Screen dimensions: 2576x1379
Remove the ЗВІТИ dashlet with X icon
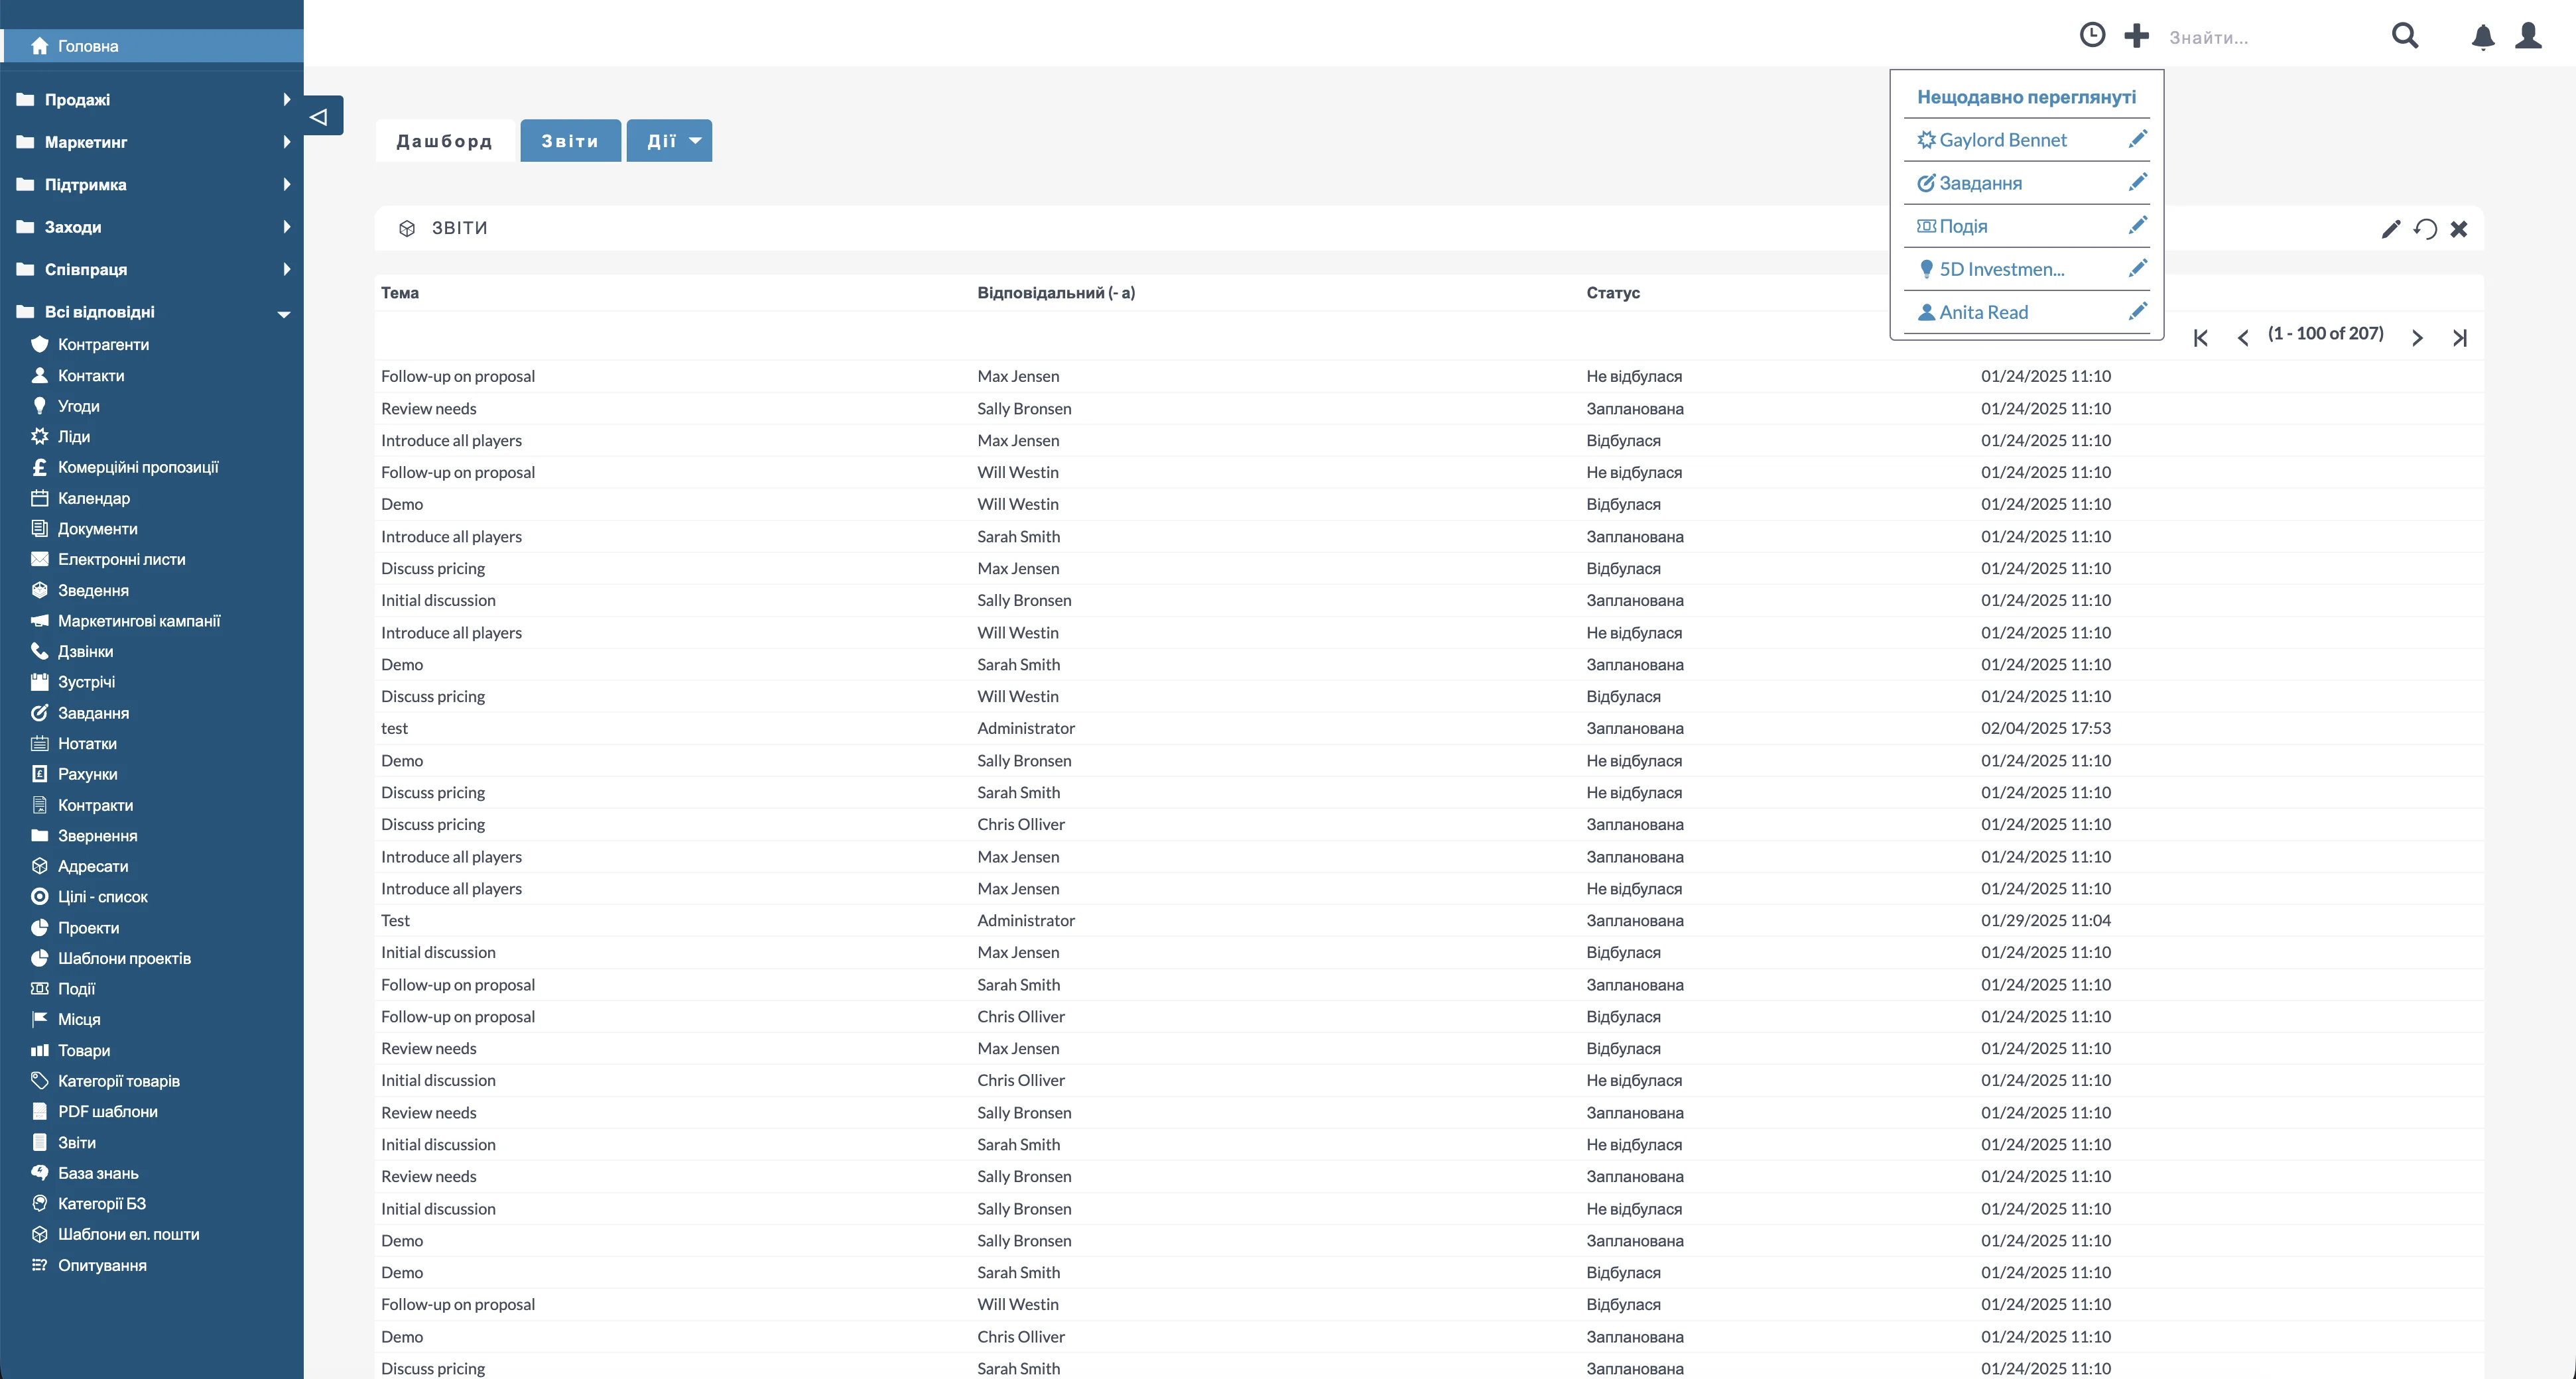(x=2459, y=229)
